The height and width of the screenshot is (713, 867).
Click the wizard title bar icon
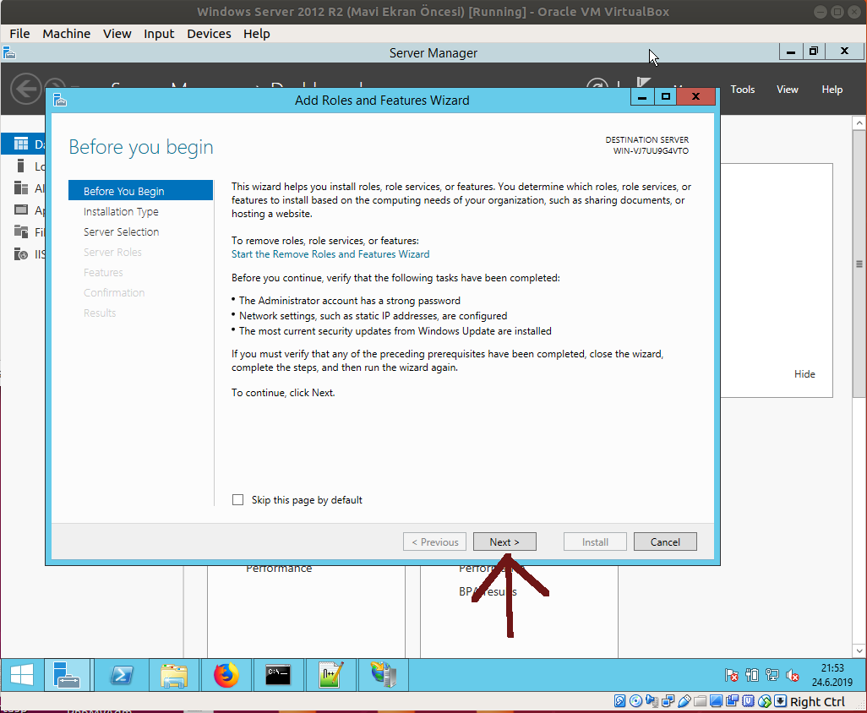(x=60, y=100)
